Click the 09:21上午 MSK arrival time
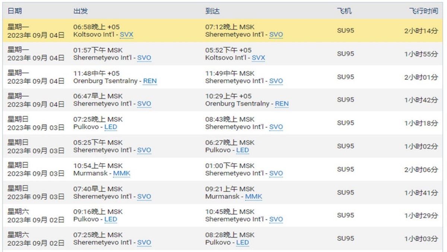 [230, 189]
